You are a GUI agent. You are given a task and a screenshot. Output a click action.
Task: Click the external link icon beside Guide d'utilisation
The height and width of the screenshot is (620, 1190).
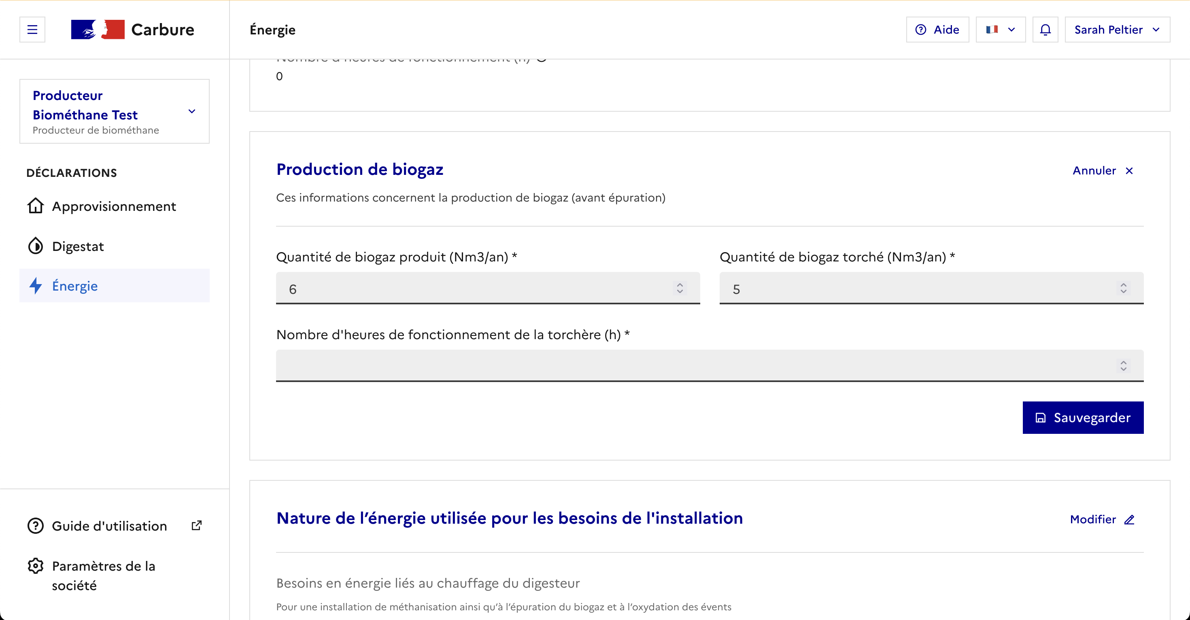pos(196,525)
